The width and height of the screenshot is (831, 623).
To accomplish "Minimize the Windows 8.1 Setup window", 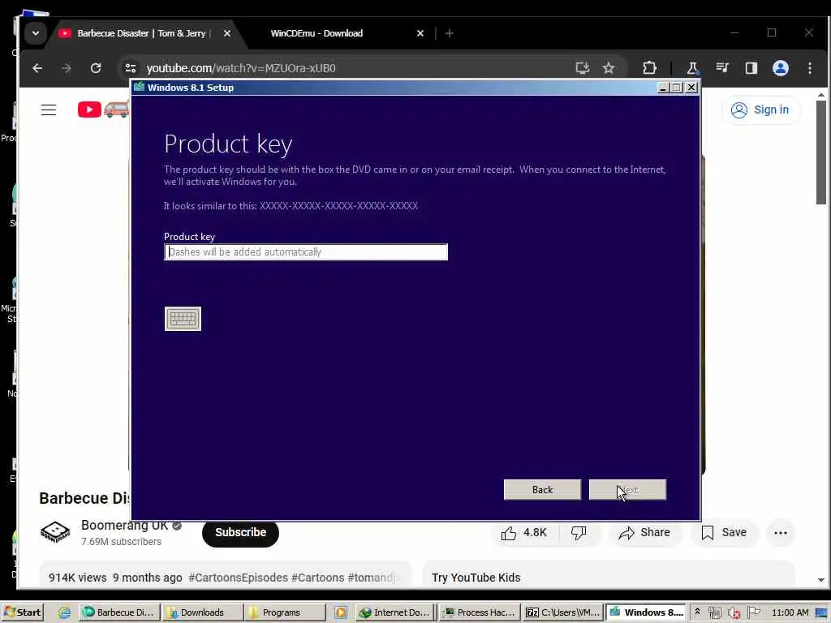I will pos(662,88).
